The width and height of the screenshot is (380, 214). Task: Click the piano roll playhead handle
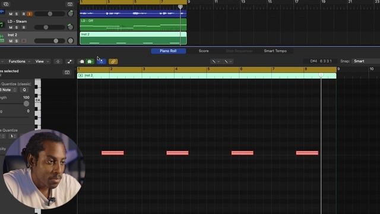click(x=321, y=75)
